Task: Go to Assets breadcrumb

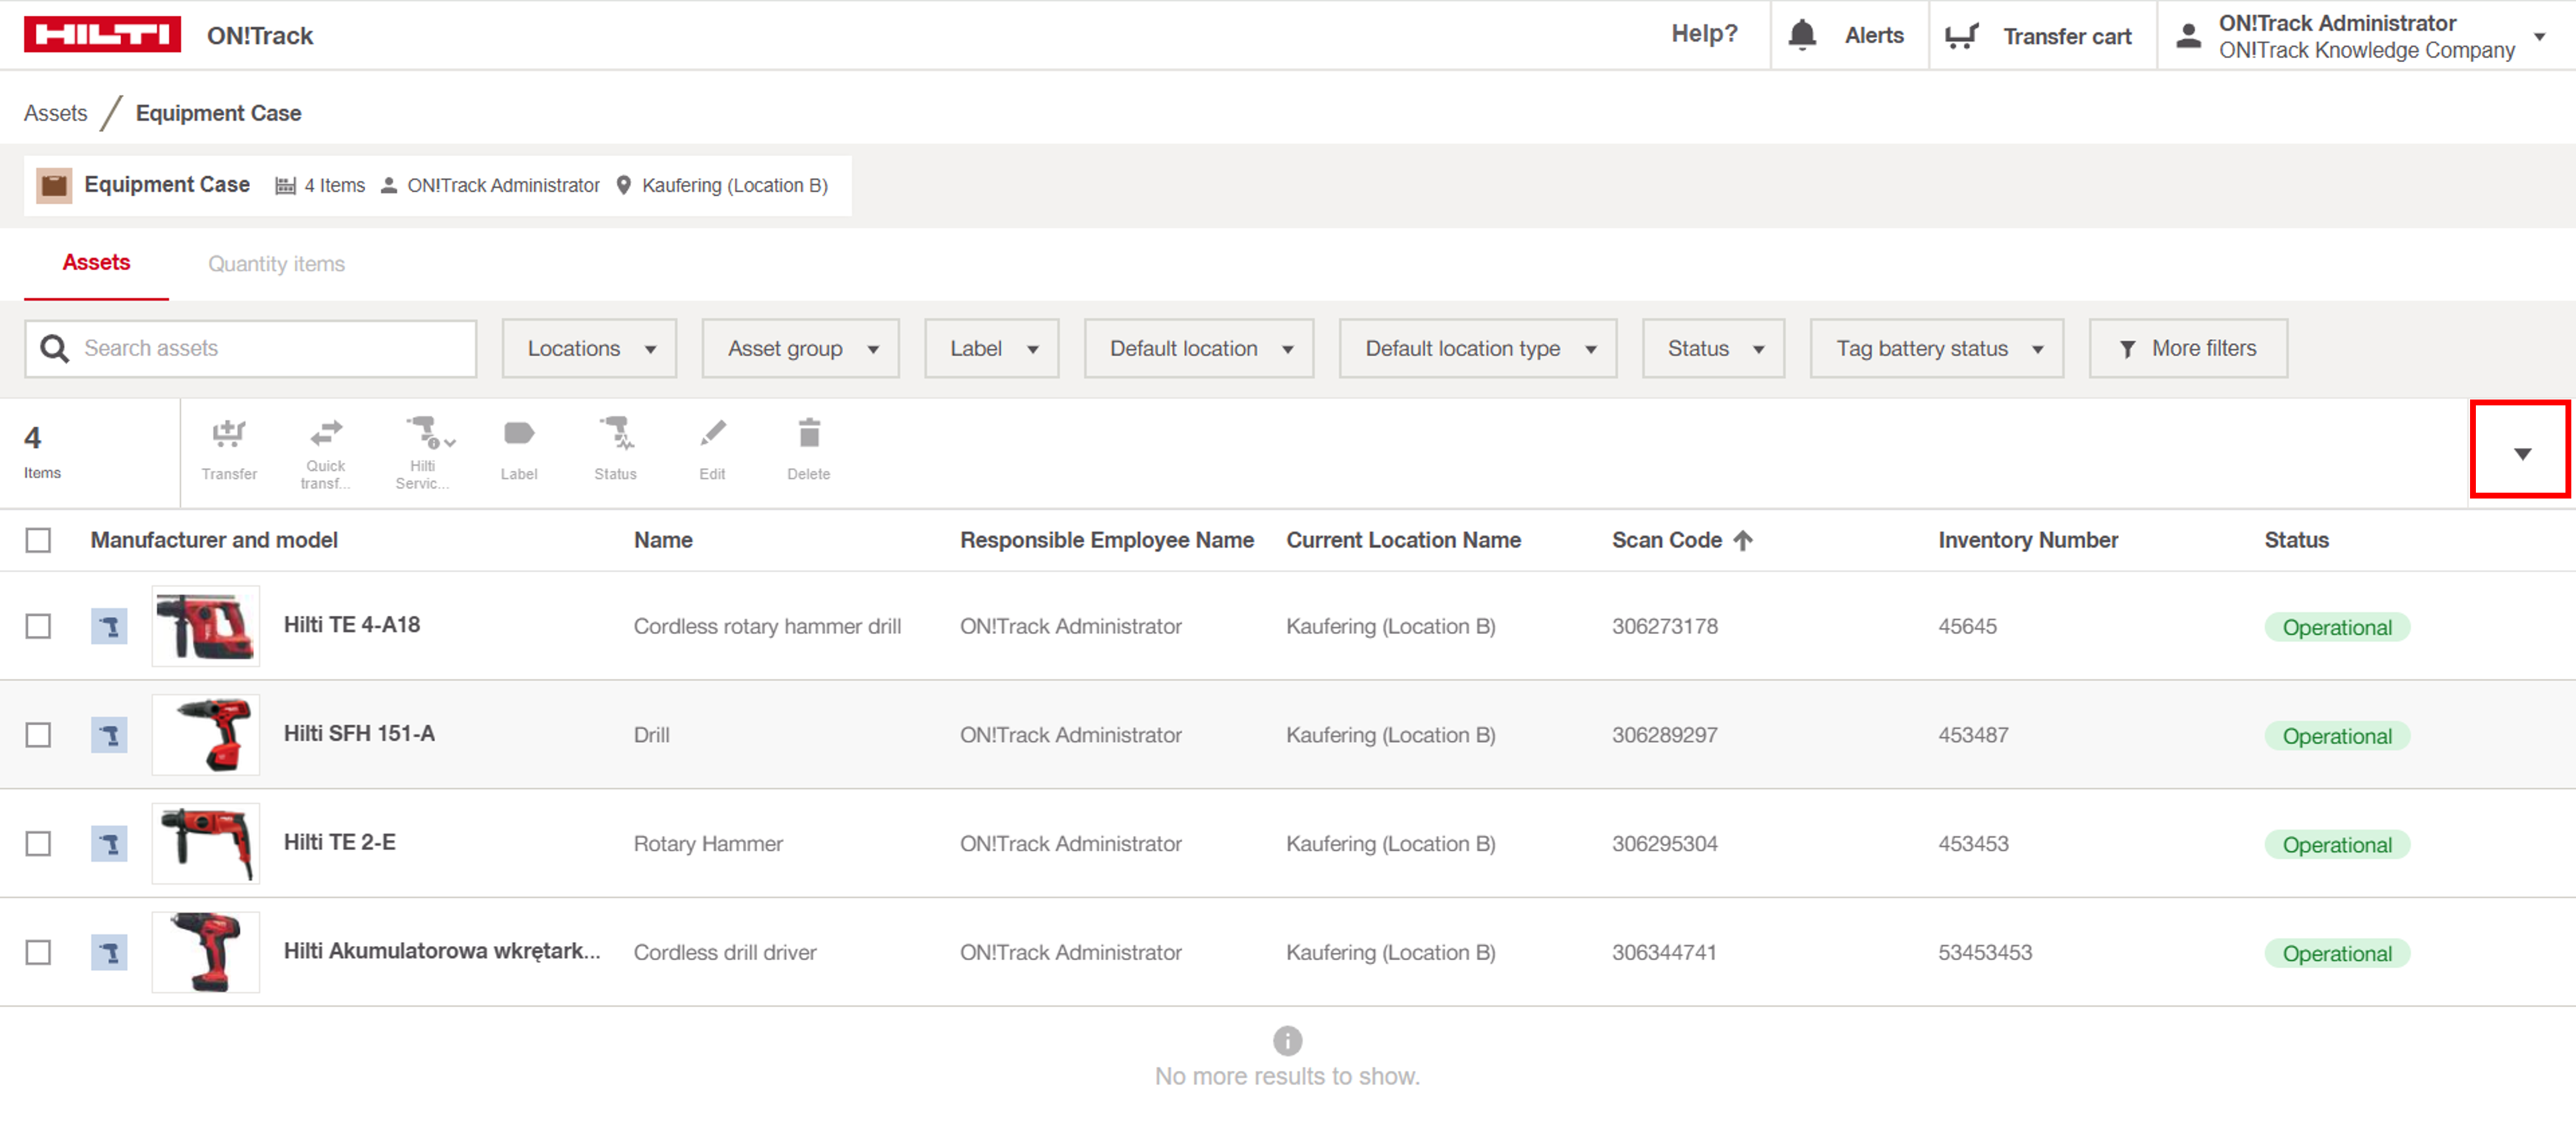Action: 56,113
